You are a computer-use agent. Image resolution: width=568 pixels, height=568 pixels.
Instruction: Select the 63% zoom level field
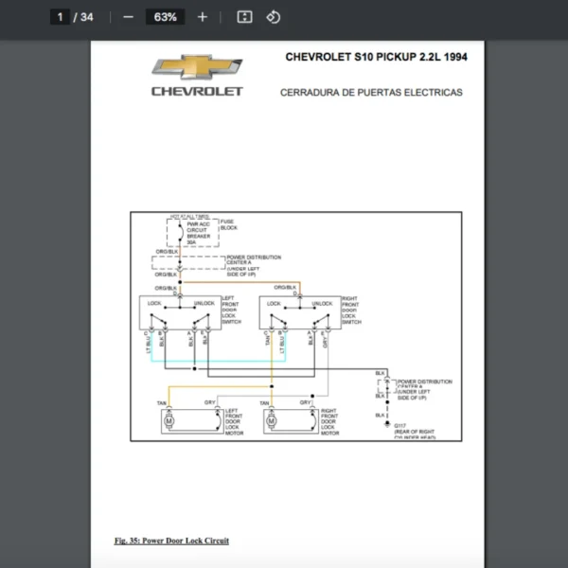pos(165,17)
